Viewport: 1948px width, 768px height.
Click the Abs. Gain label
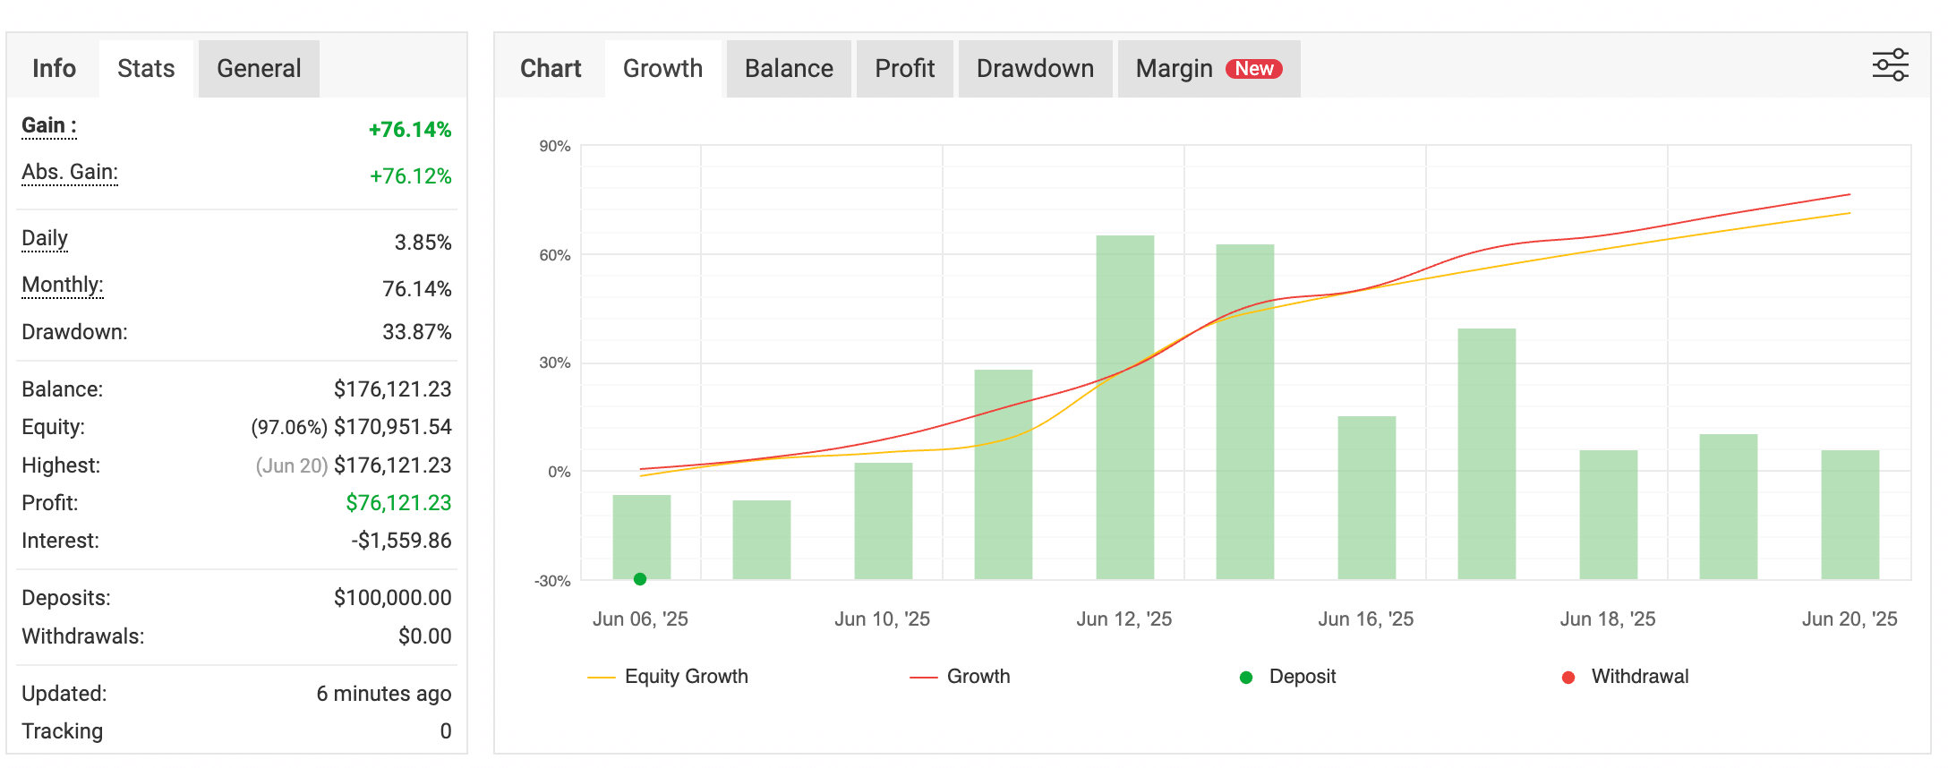point(70,173)
